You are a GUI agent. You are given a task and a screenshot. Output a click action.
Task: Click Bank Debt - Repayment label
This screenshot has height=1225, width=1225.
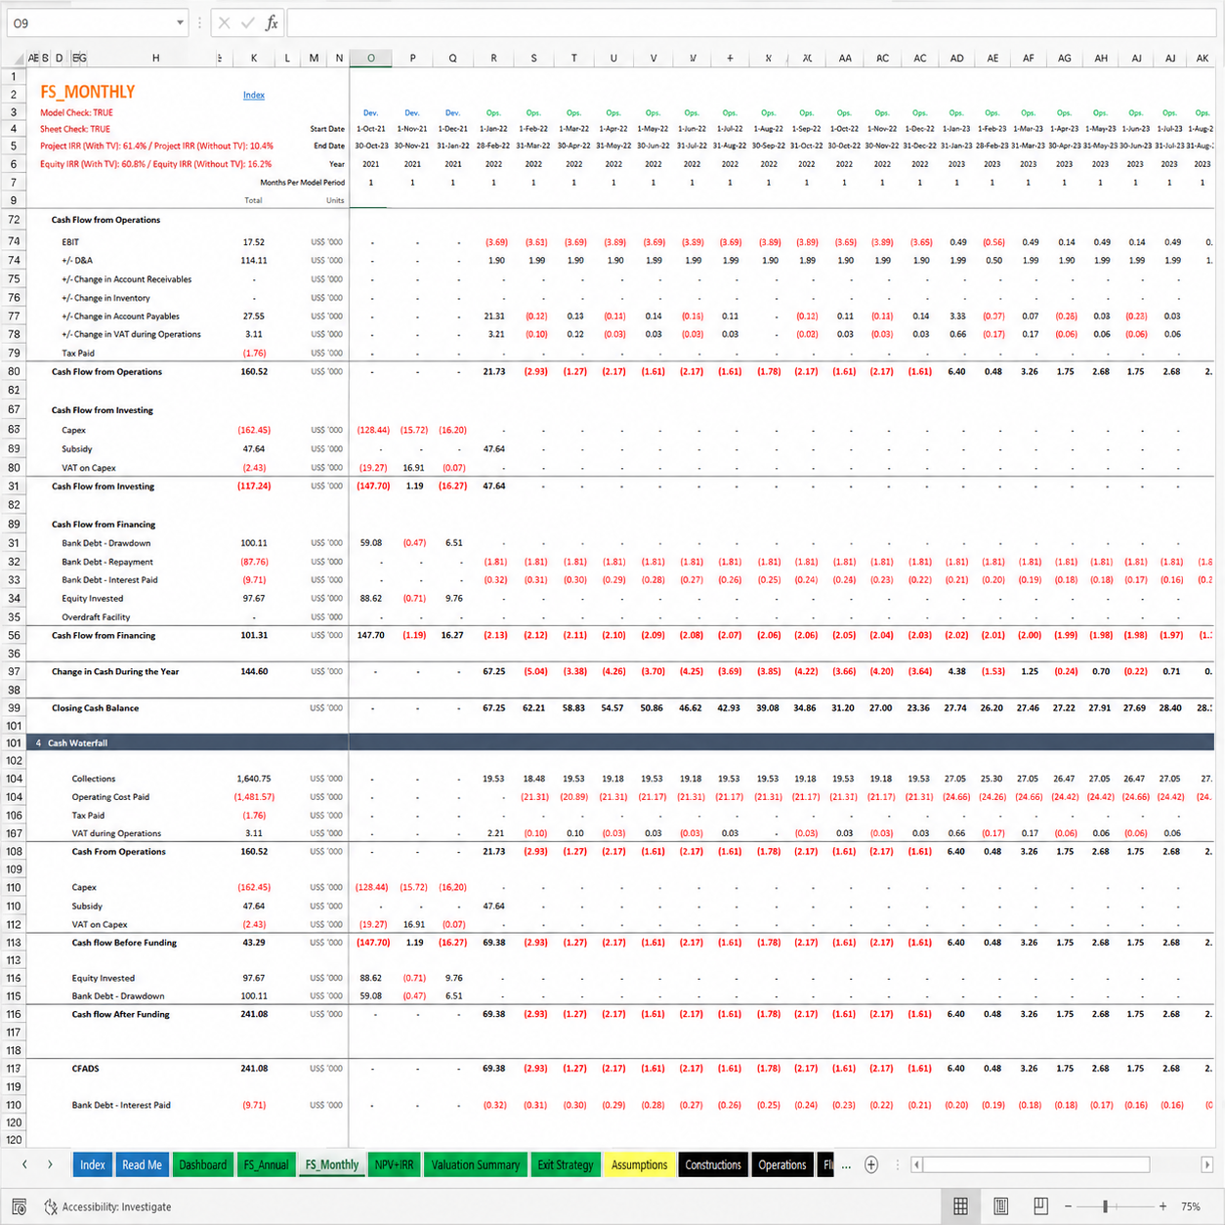[x=107, y=562]
